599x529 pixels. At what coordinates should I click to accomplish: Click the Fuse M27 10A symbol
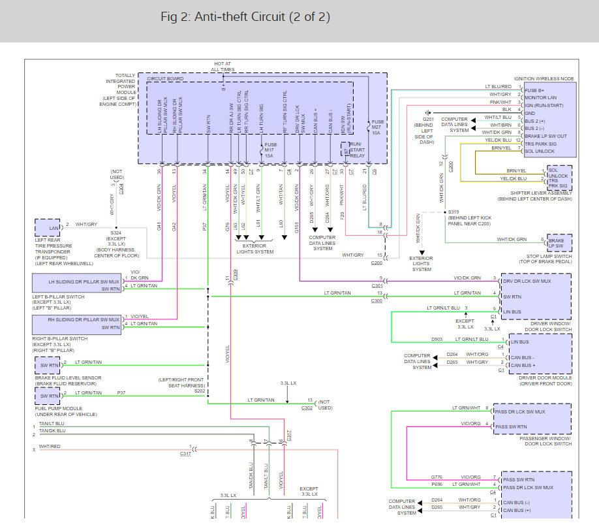coord(369,127)
